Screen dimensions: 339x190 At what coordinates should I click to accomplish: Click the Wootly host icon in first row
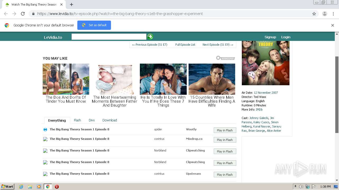[x=45, y=130]
